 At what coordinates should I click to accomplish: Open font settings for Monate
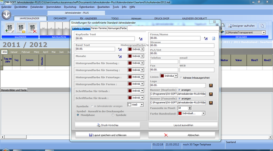click(x=120, y=56)
